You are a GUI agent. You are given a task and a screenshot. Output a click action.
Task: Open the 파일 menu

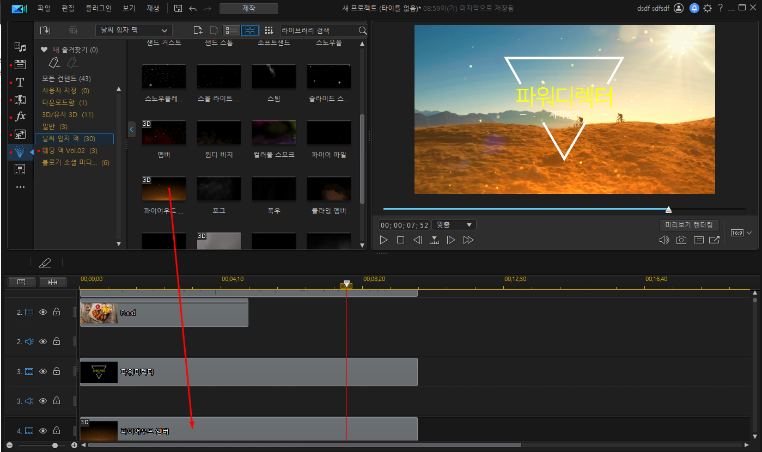click(44, 8)
